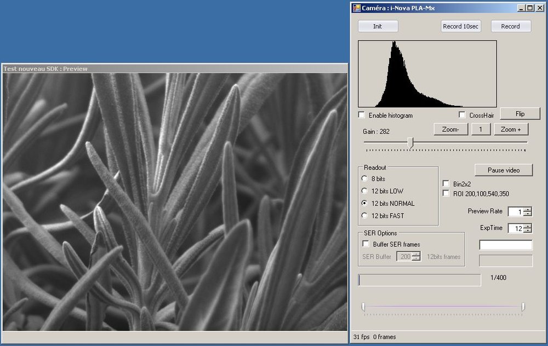
Task: Click the Init button
Action: [x=378, y=26]
